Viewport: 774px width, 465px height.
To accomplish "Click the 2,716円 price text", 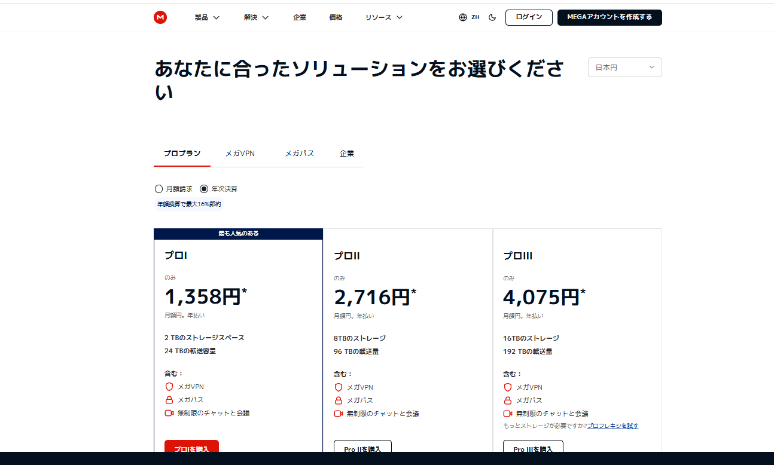I will pyautogui.click(x=375, y=297).
